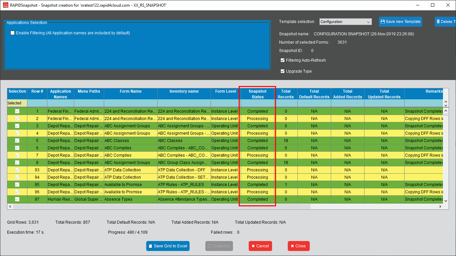The image size is (456, 256).
Task: Click Save new Template button
Action: click(x=401, y=22)
